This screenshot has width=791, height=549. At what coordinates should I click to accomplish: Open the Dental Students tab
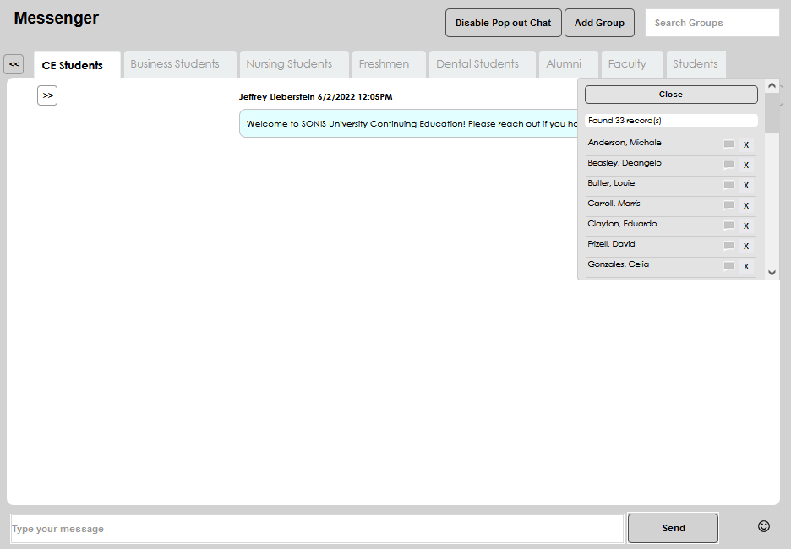tap(483, 64)
